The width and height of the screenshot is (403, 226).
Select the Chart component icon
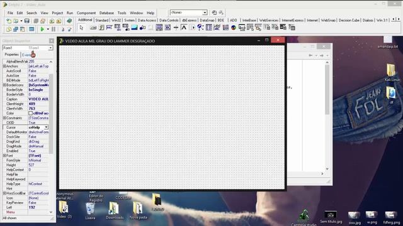(234, 28)
